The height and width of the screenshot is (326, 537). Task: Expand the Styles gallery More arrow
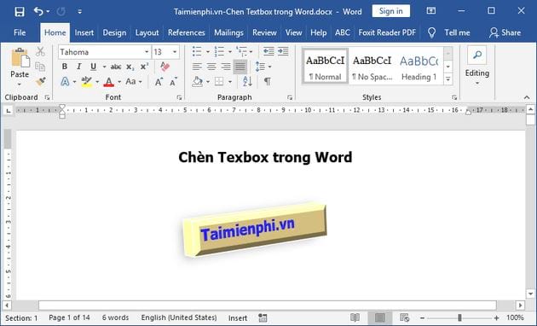pos(447,79)
